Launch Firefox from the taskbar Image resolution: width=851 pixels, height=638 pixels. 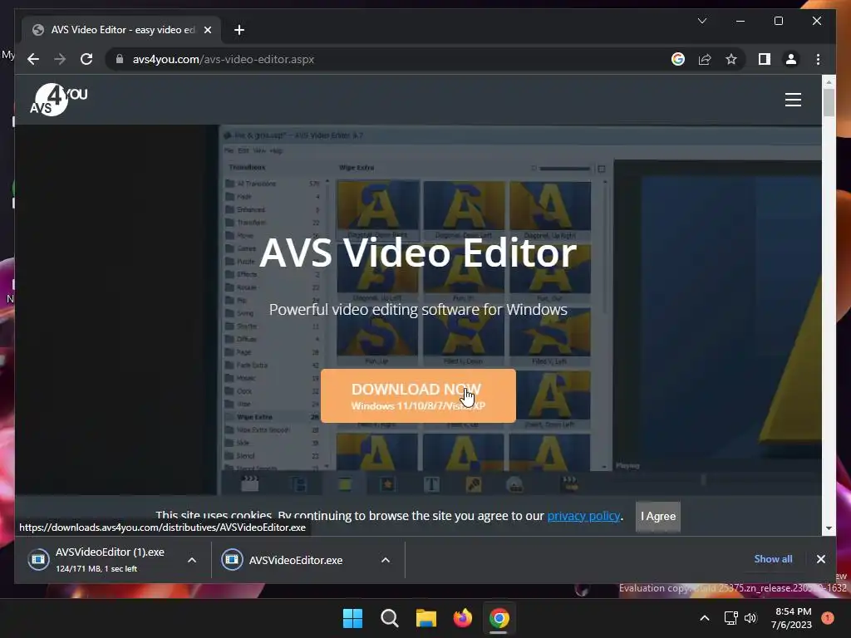(x=462, y=618)
